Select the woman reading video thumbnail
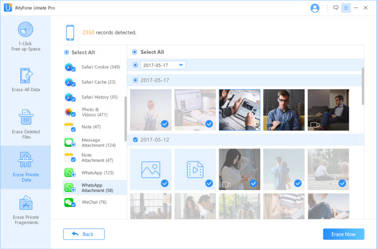377x249 pixels. pyautogui.click(x=239, y=169)
